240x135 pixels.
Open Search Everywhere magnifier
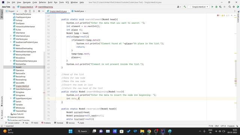229,7
